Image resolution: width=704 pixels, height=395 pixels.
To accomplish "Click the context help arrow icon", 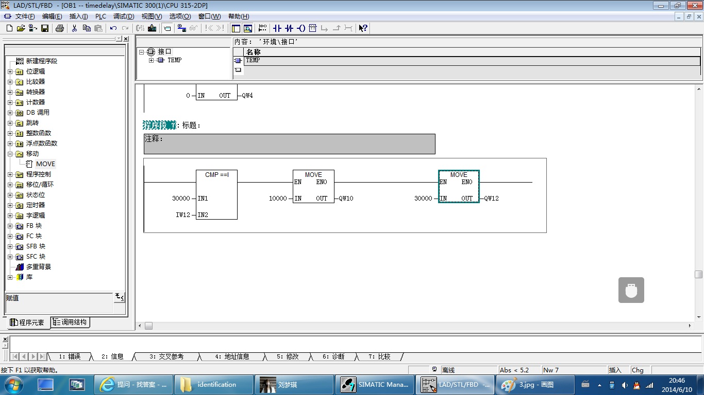I will tap(363, 28).
